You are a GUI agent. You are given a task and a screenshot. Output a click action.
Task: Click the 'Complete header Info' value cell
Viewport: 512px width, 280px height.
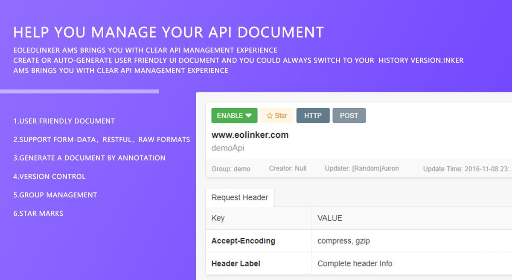click(x=355, y=263)
